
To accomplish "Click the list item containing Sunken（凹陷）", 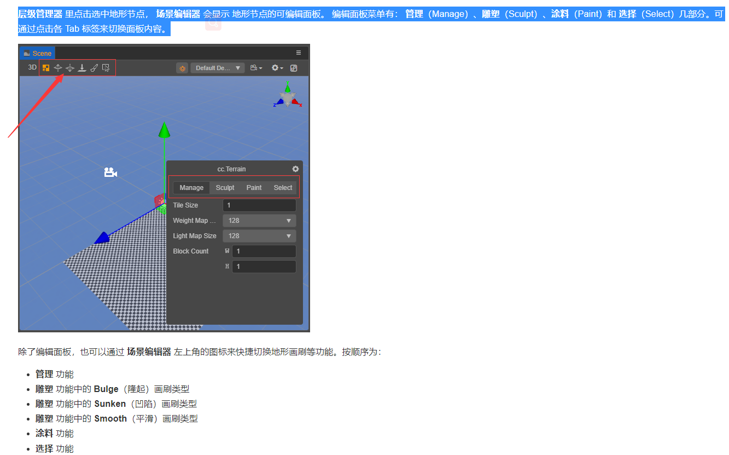I will click(116, 404).
